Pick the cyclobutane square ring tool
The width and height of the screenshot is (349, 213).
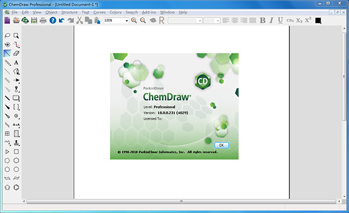pyautogui.click(x=16, y=151)
